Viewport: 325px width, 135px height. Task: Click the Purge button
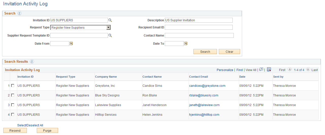pos(47,130)
